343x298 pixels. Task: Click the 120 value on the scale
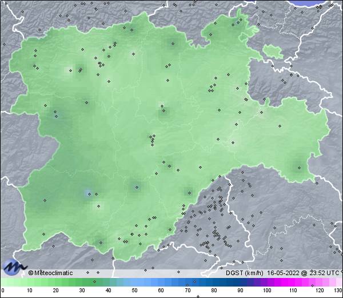click(320, 291)
